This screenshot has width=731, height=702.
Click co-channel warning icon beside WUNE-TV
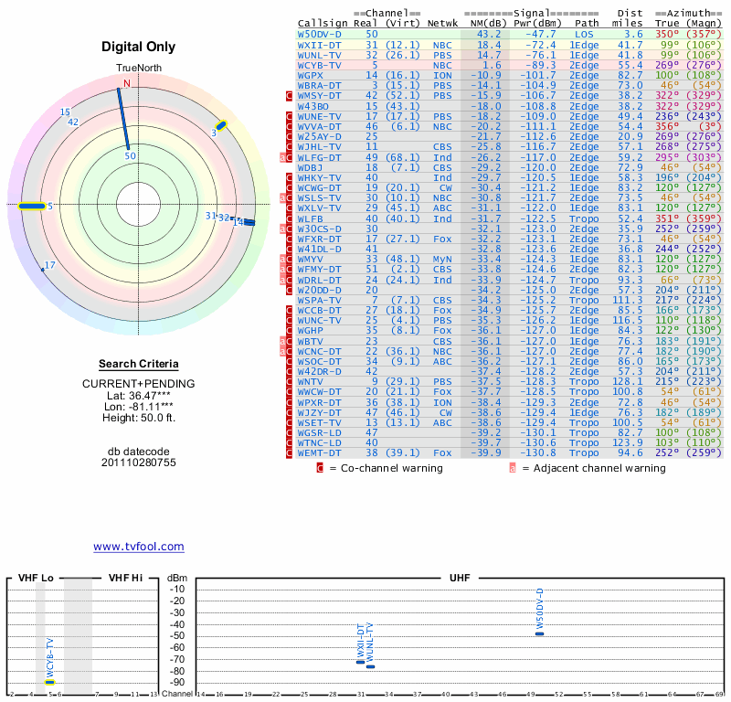[290, 117]
